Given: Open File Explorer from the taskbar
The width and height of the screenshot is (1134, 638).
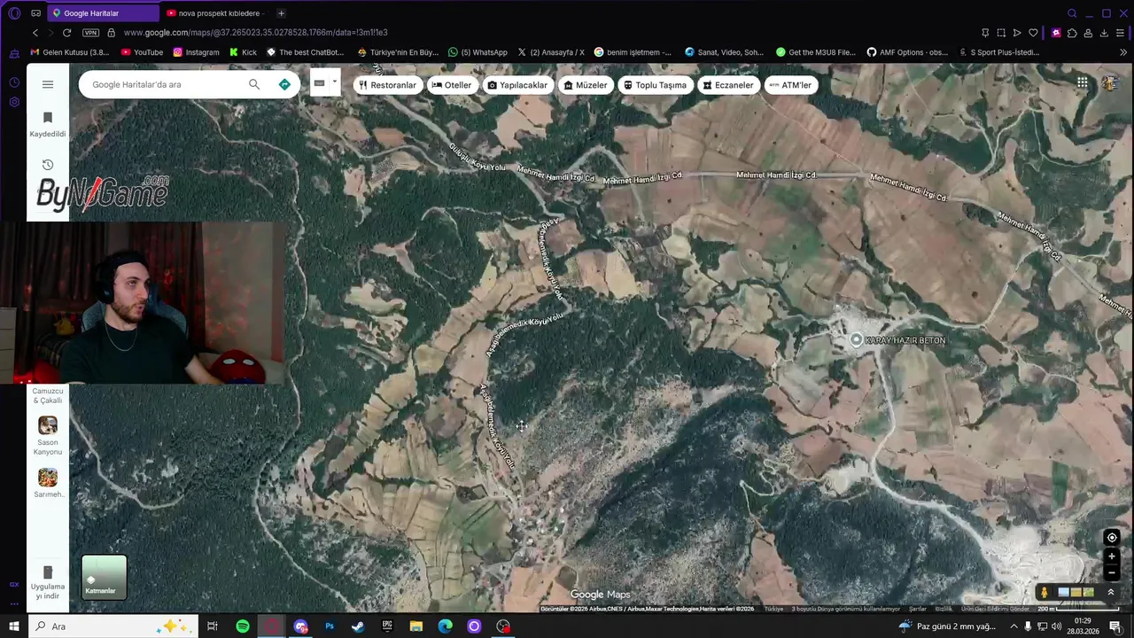Looking at the screenshot, I should pos(416,626).
